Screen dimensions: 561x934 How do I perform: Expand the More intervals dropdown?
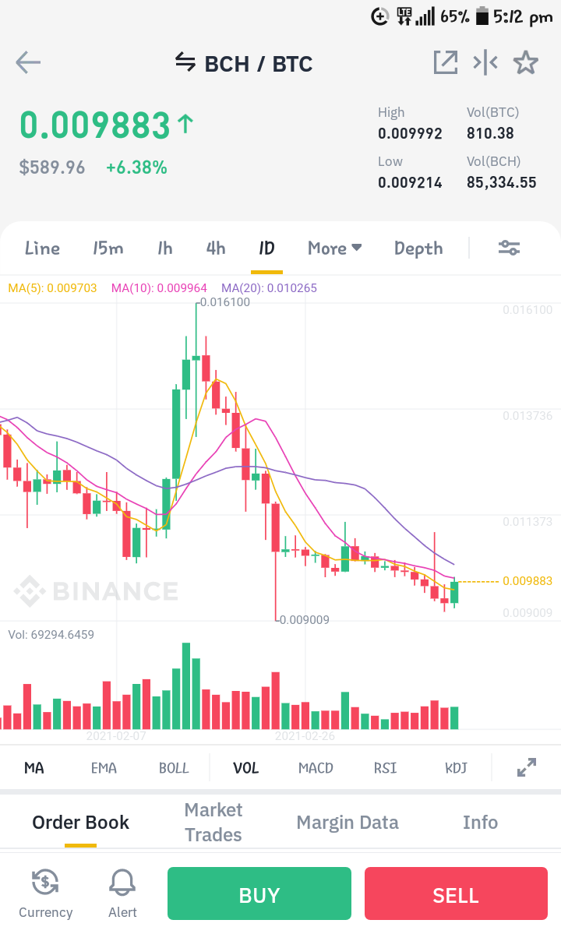[335, 248]
